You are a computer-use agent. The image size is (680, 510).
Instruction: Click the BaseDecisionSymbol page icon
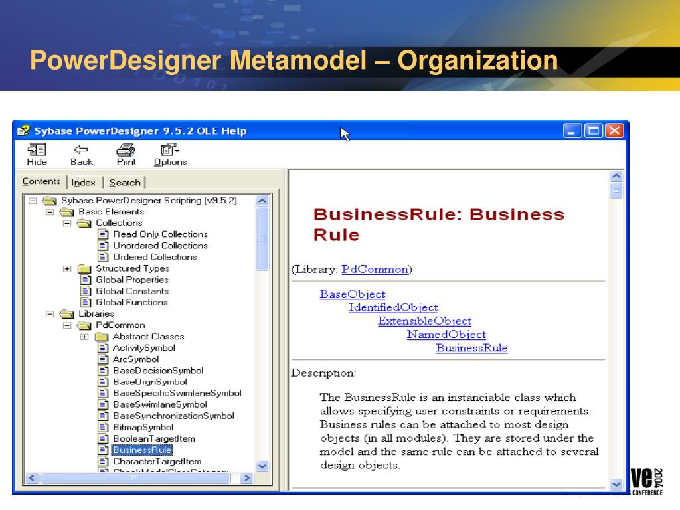pyautogui.click(x=103, y=371)
